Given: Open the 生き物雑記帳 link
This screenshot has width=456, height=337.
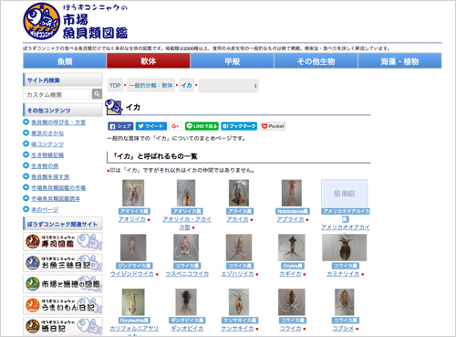Looking at the screenshot, I should point(47,155).
